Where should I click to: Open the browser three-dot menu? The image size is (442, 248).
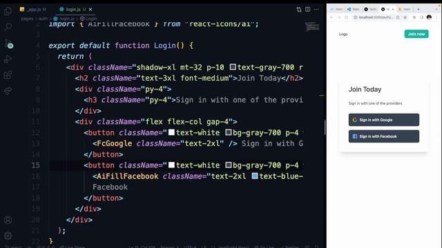coord(436,17)
